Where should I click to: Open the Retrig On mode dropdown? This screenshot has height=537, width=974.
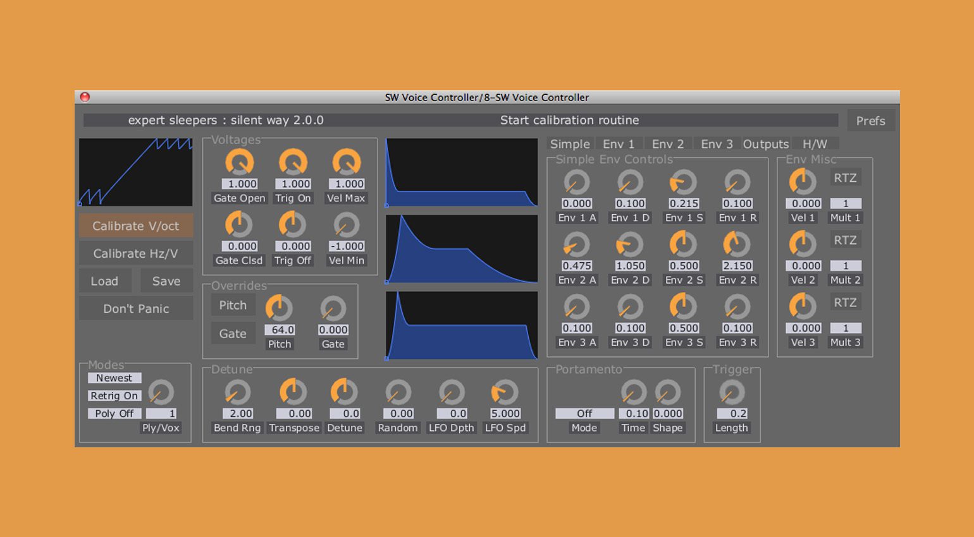click(x=114, y=395)
